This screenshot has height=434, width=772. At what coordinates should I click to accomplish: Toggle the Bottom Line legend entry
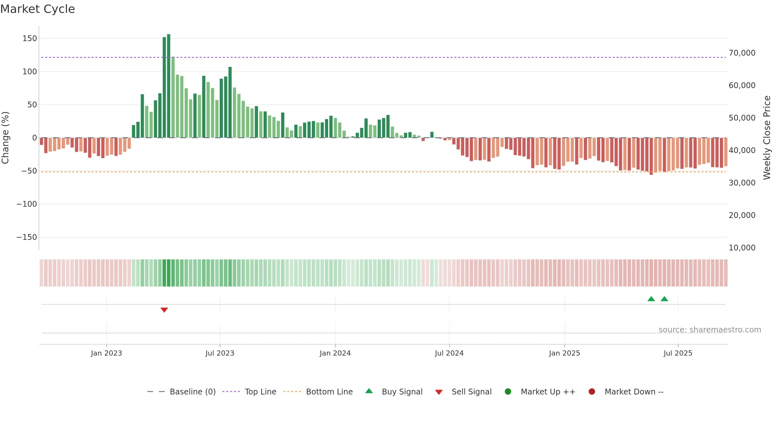[318, 392]
